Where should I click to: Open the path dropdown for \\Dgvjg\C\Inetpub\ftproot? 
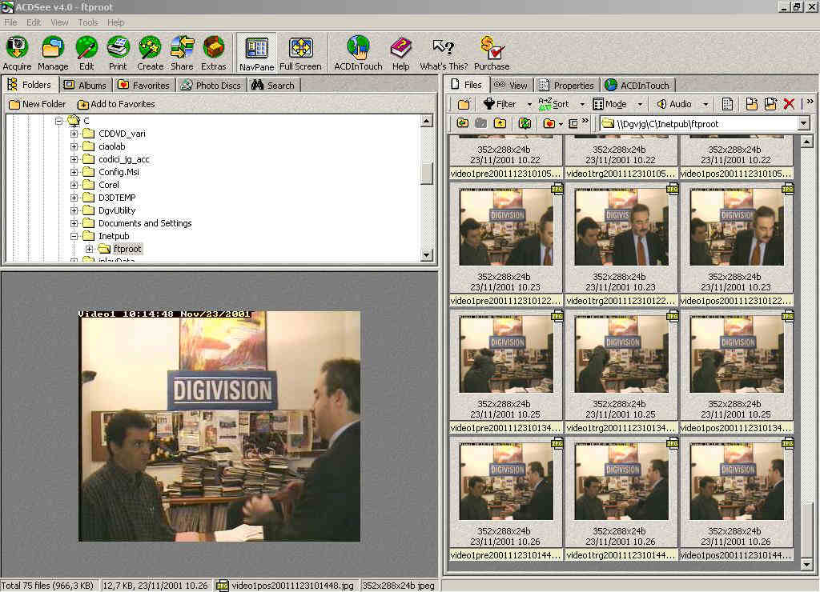(804, 124)
